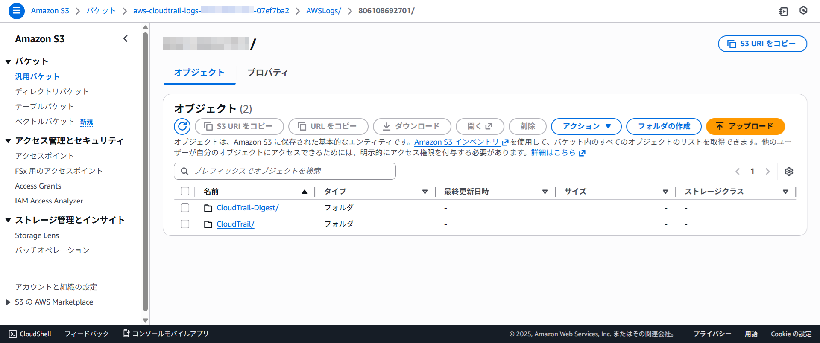Check the CloudTrail-Digest/ row checkbox

(x=185, y=208)
